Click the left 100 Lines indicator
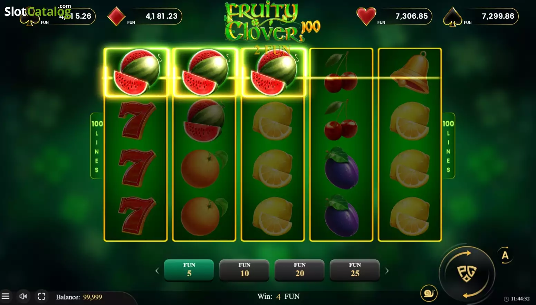Viewport: 536px width, 305px height. click(x=97, y=146)
